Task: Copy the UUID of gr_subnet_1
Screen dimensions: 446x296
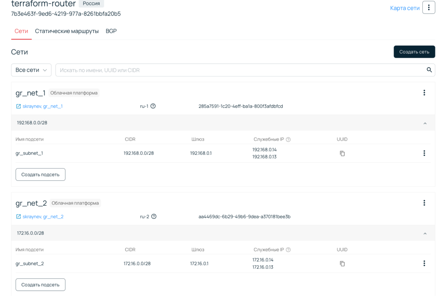Action: point(342,154)
